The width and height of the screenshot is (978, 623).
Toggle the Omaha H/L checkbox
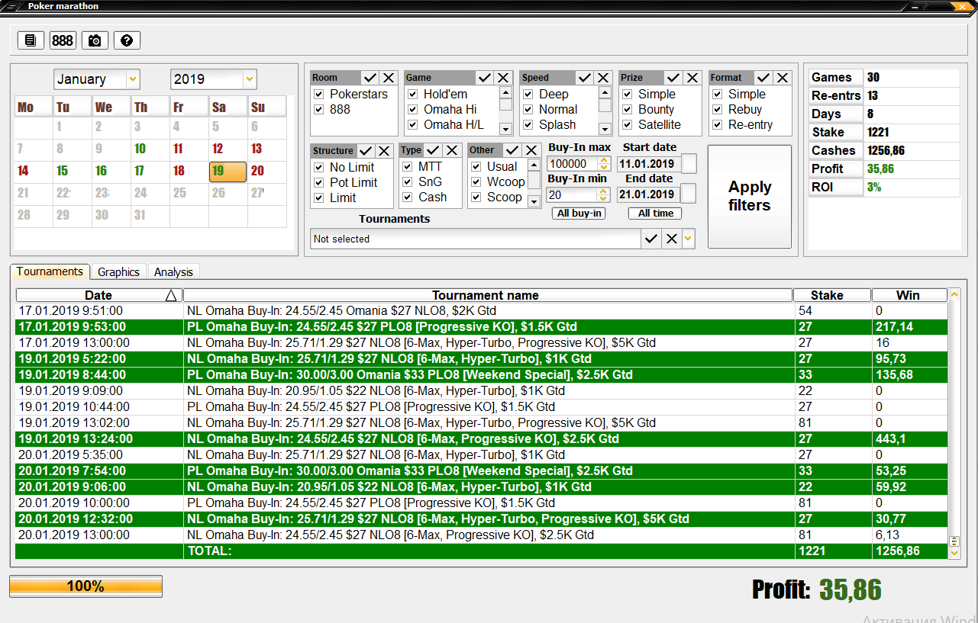click(413, 125)
